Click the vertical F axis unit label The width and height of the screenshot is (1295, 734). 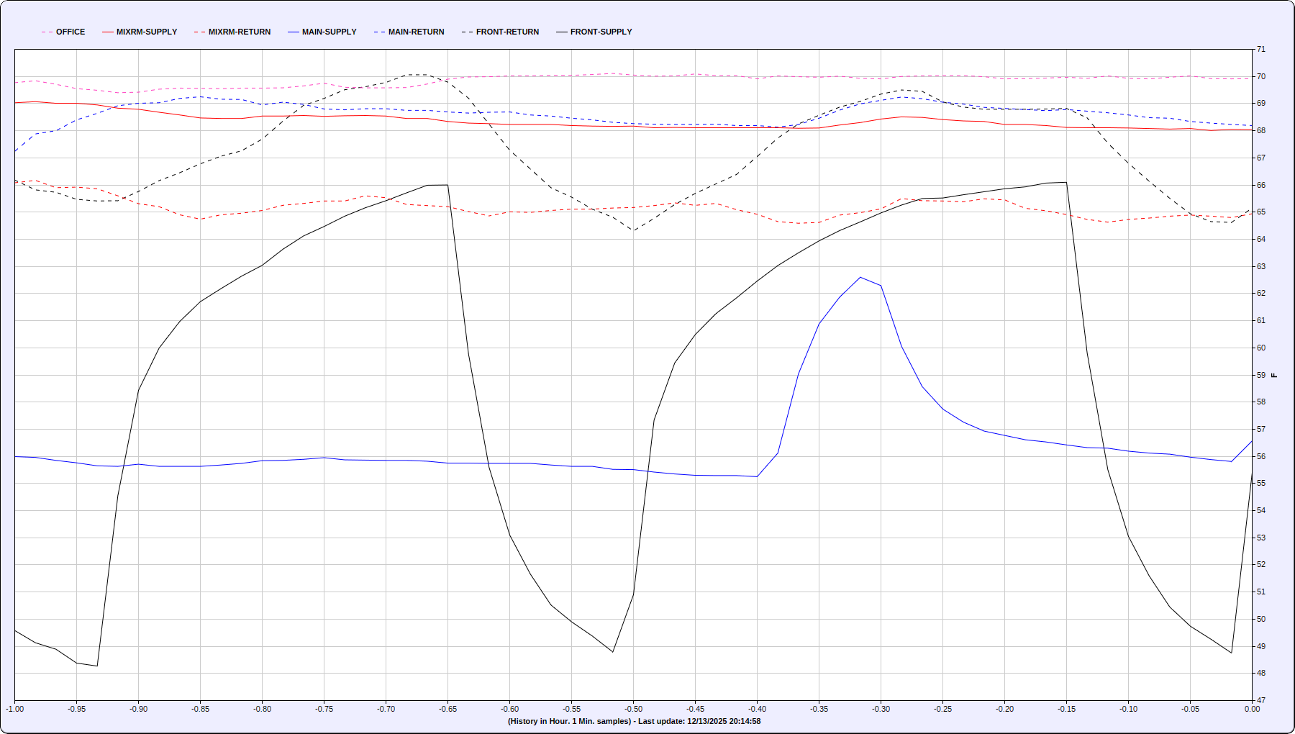pyautogui.click(x=1274, y=375)
